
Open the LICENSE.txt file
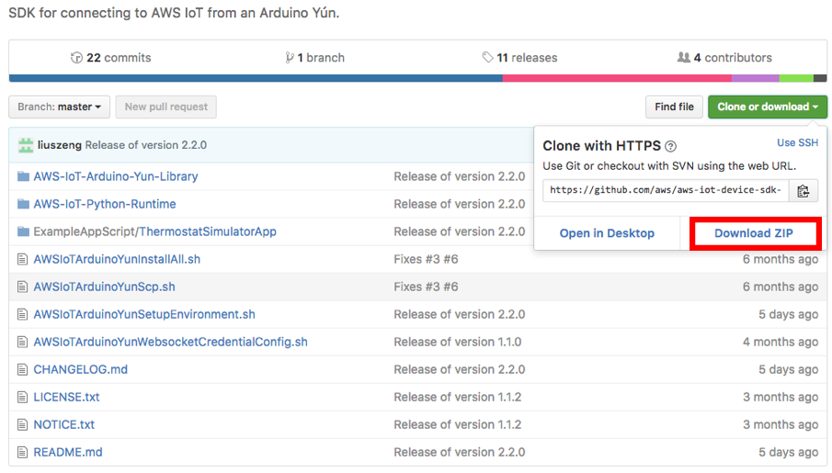(x=66, y=397)
